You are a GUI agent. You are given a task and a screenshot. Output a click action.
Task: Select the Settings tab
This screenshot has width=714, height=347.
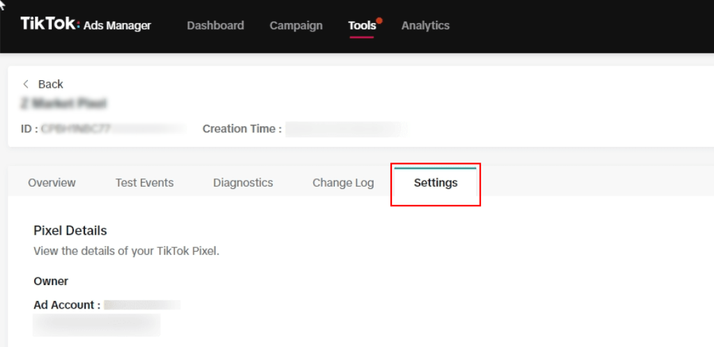click(435, 183)
